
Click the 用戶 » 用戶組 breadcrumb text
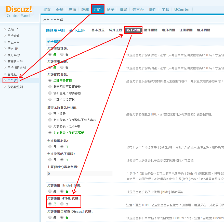click(x=53, y=19)
